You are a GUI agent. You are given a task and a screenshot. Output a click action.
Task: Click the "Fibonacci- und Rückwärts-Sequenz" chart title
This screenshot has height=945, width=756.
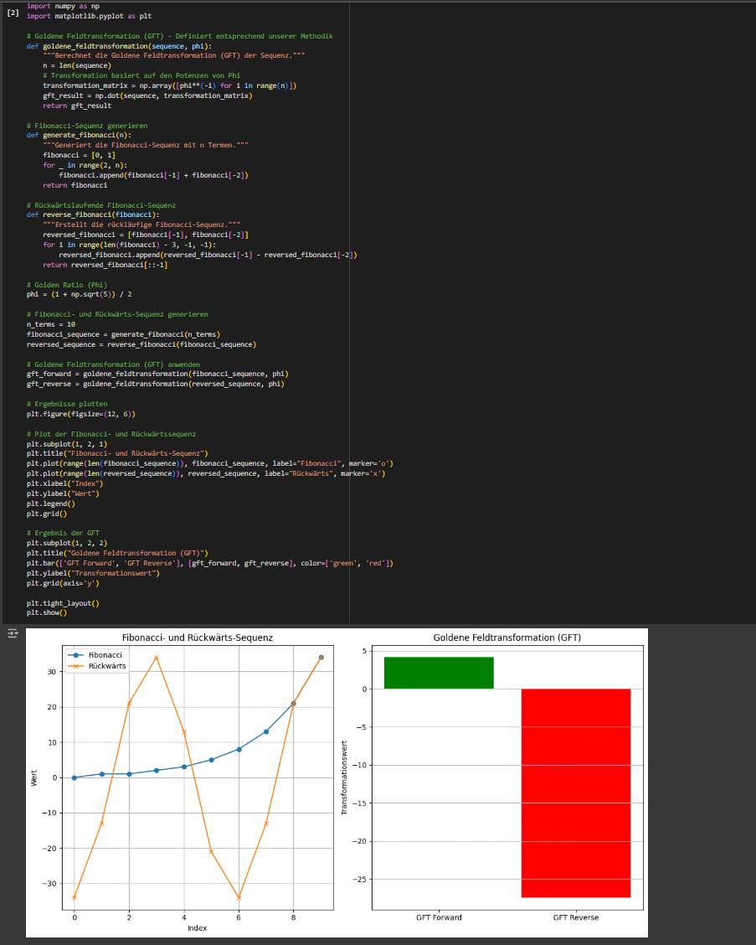197,638
